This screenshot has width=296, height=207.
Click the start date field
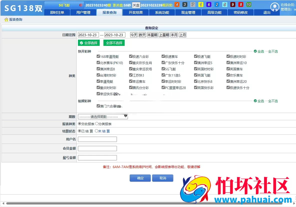(88, 35)
